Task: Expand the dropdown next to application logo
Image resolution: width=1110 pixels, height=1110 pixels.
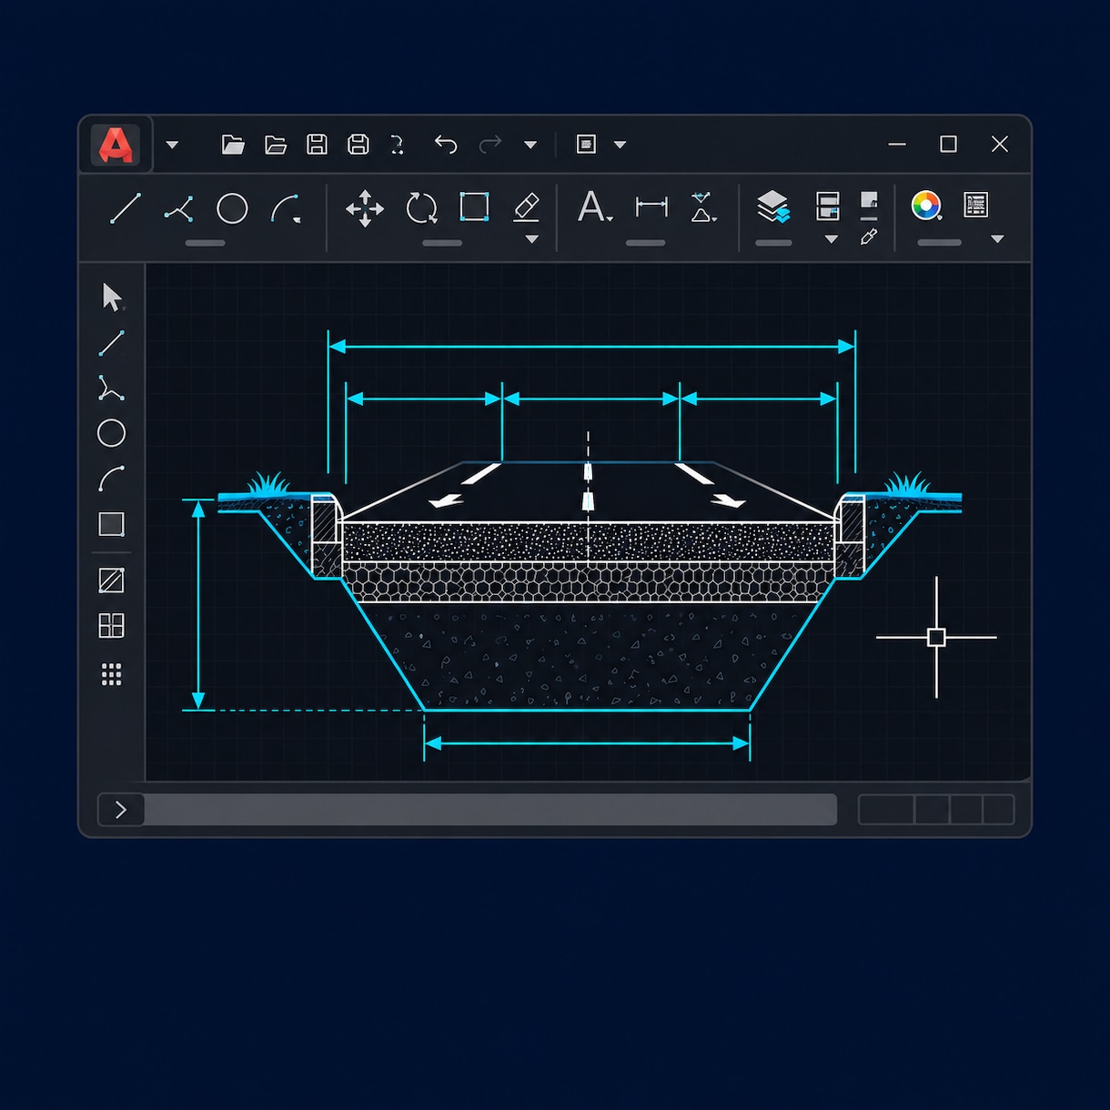Action: (172, 145)
